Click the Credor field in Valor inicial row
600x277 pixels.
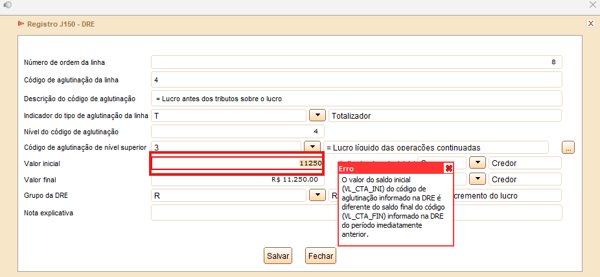525,163
